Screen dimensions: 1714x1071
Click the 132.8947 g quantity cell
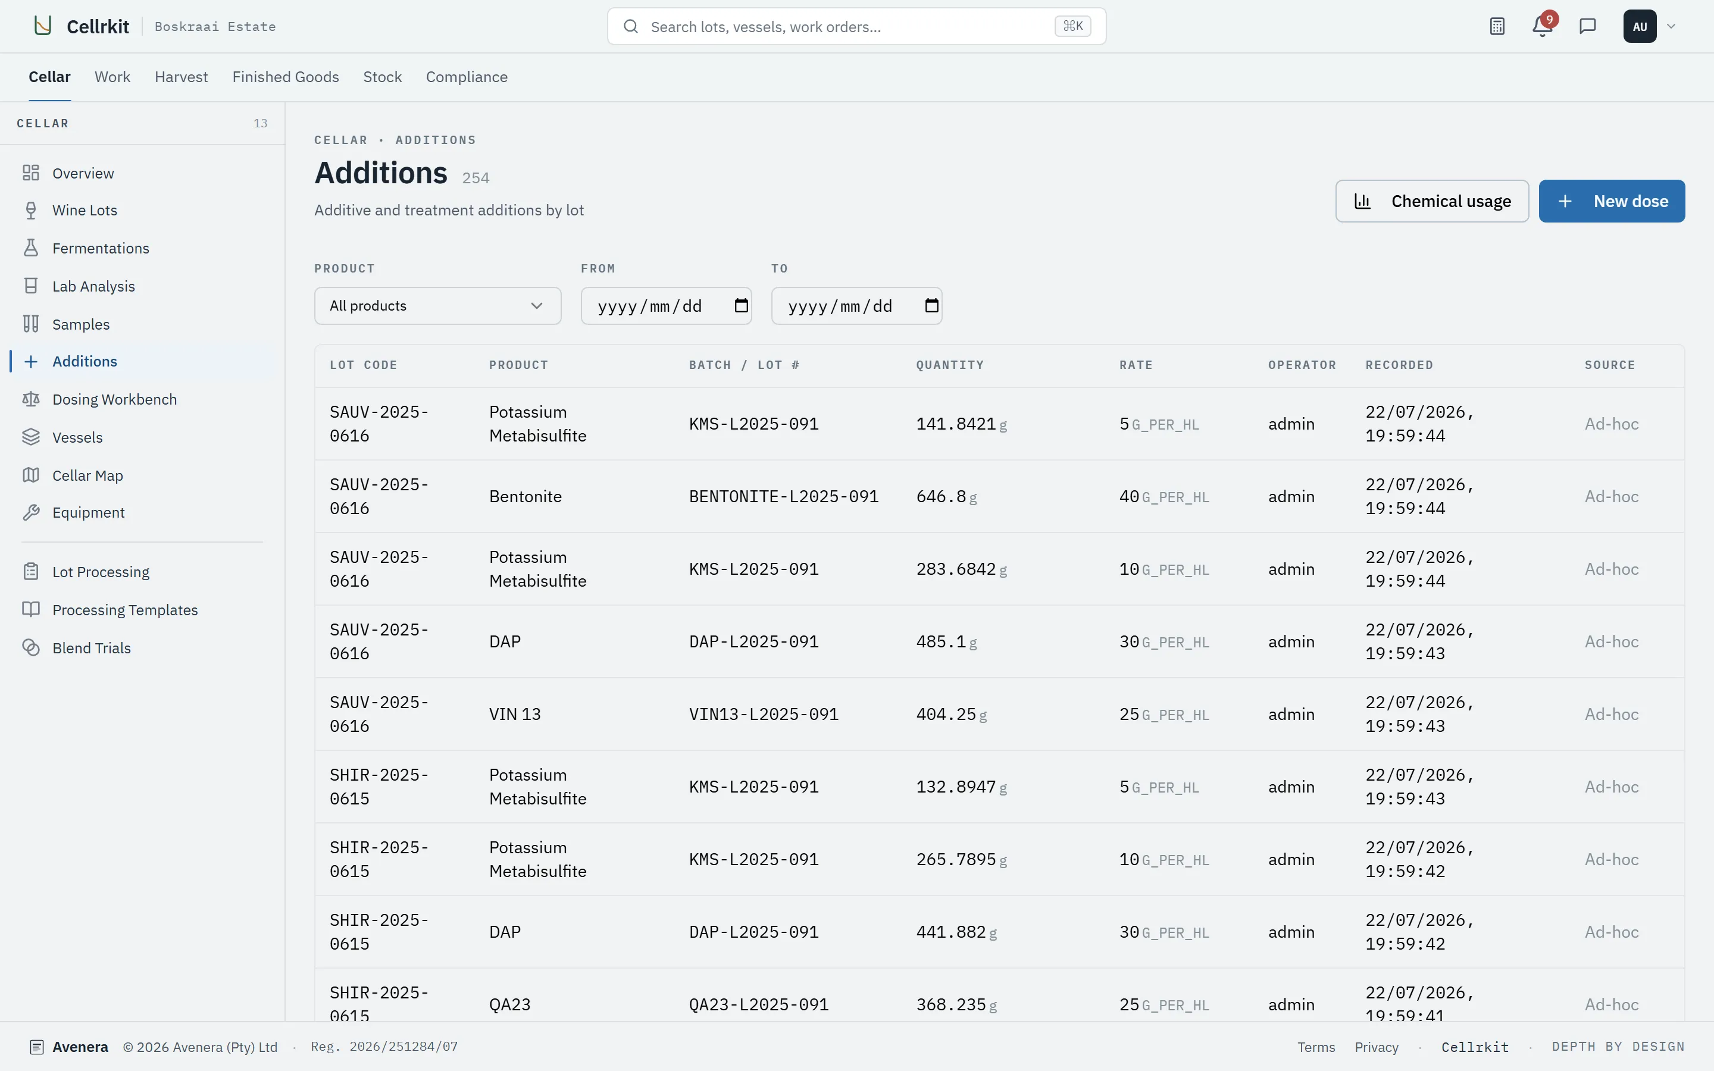click(x=961, y=787)
